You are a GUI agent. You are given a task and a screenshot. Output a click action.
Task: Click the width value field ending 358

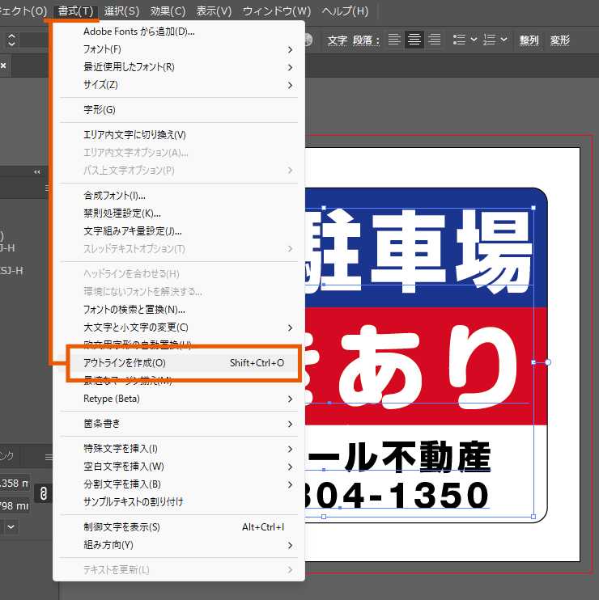click(x=15, y=484)
